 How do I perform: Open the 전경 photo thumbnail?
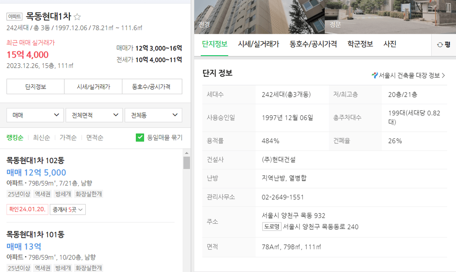tap(259, 17)
